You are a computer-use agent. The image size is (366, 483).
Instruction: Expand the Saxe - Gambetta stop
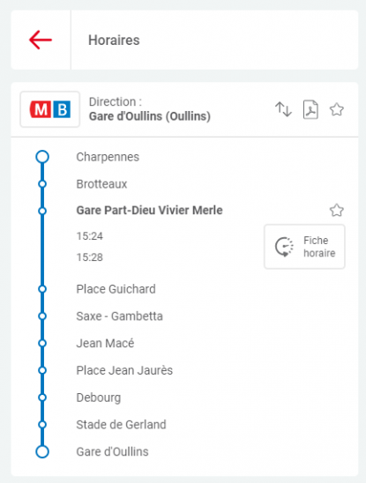coord(119,316)
